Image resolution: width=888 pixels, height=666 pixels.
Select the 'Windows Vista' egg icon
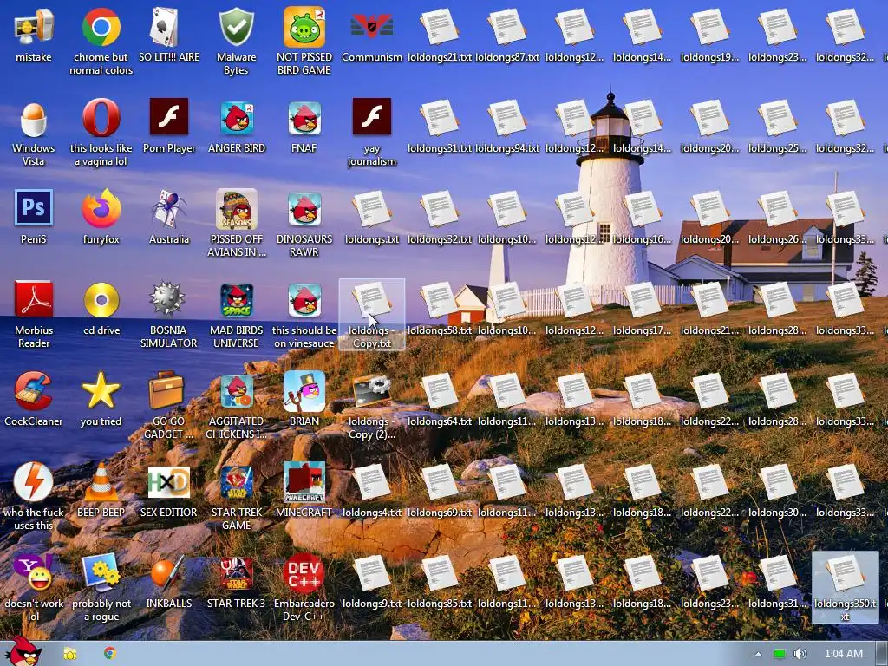34,118
